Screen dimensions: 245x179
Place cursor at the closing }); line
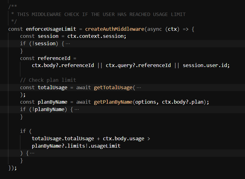[x=12, y=168]
